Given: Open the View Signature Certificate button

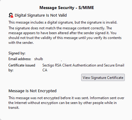Looking at the screenshot, I should coord(103,77).
